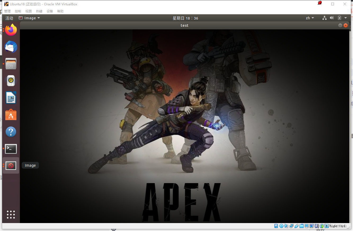Image resolution: width=353 pixels, height=231 pixels.
Task: Click the VirtualBox network adapter indicator
Action: [292, 226]
